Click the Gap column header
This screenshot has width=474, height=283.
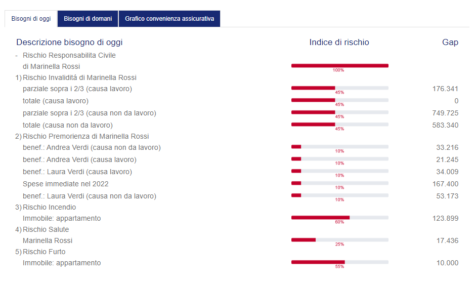[450, 43]
